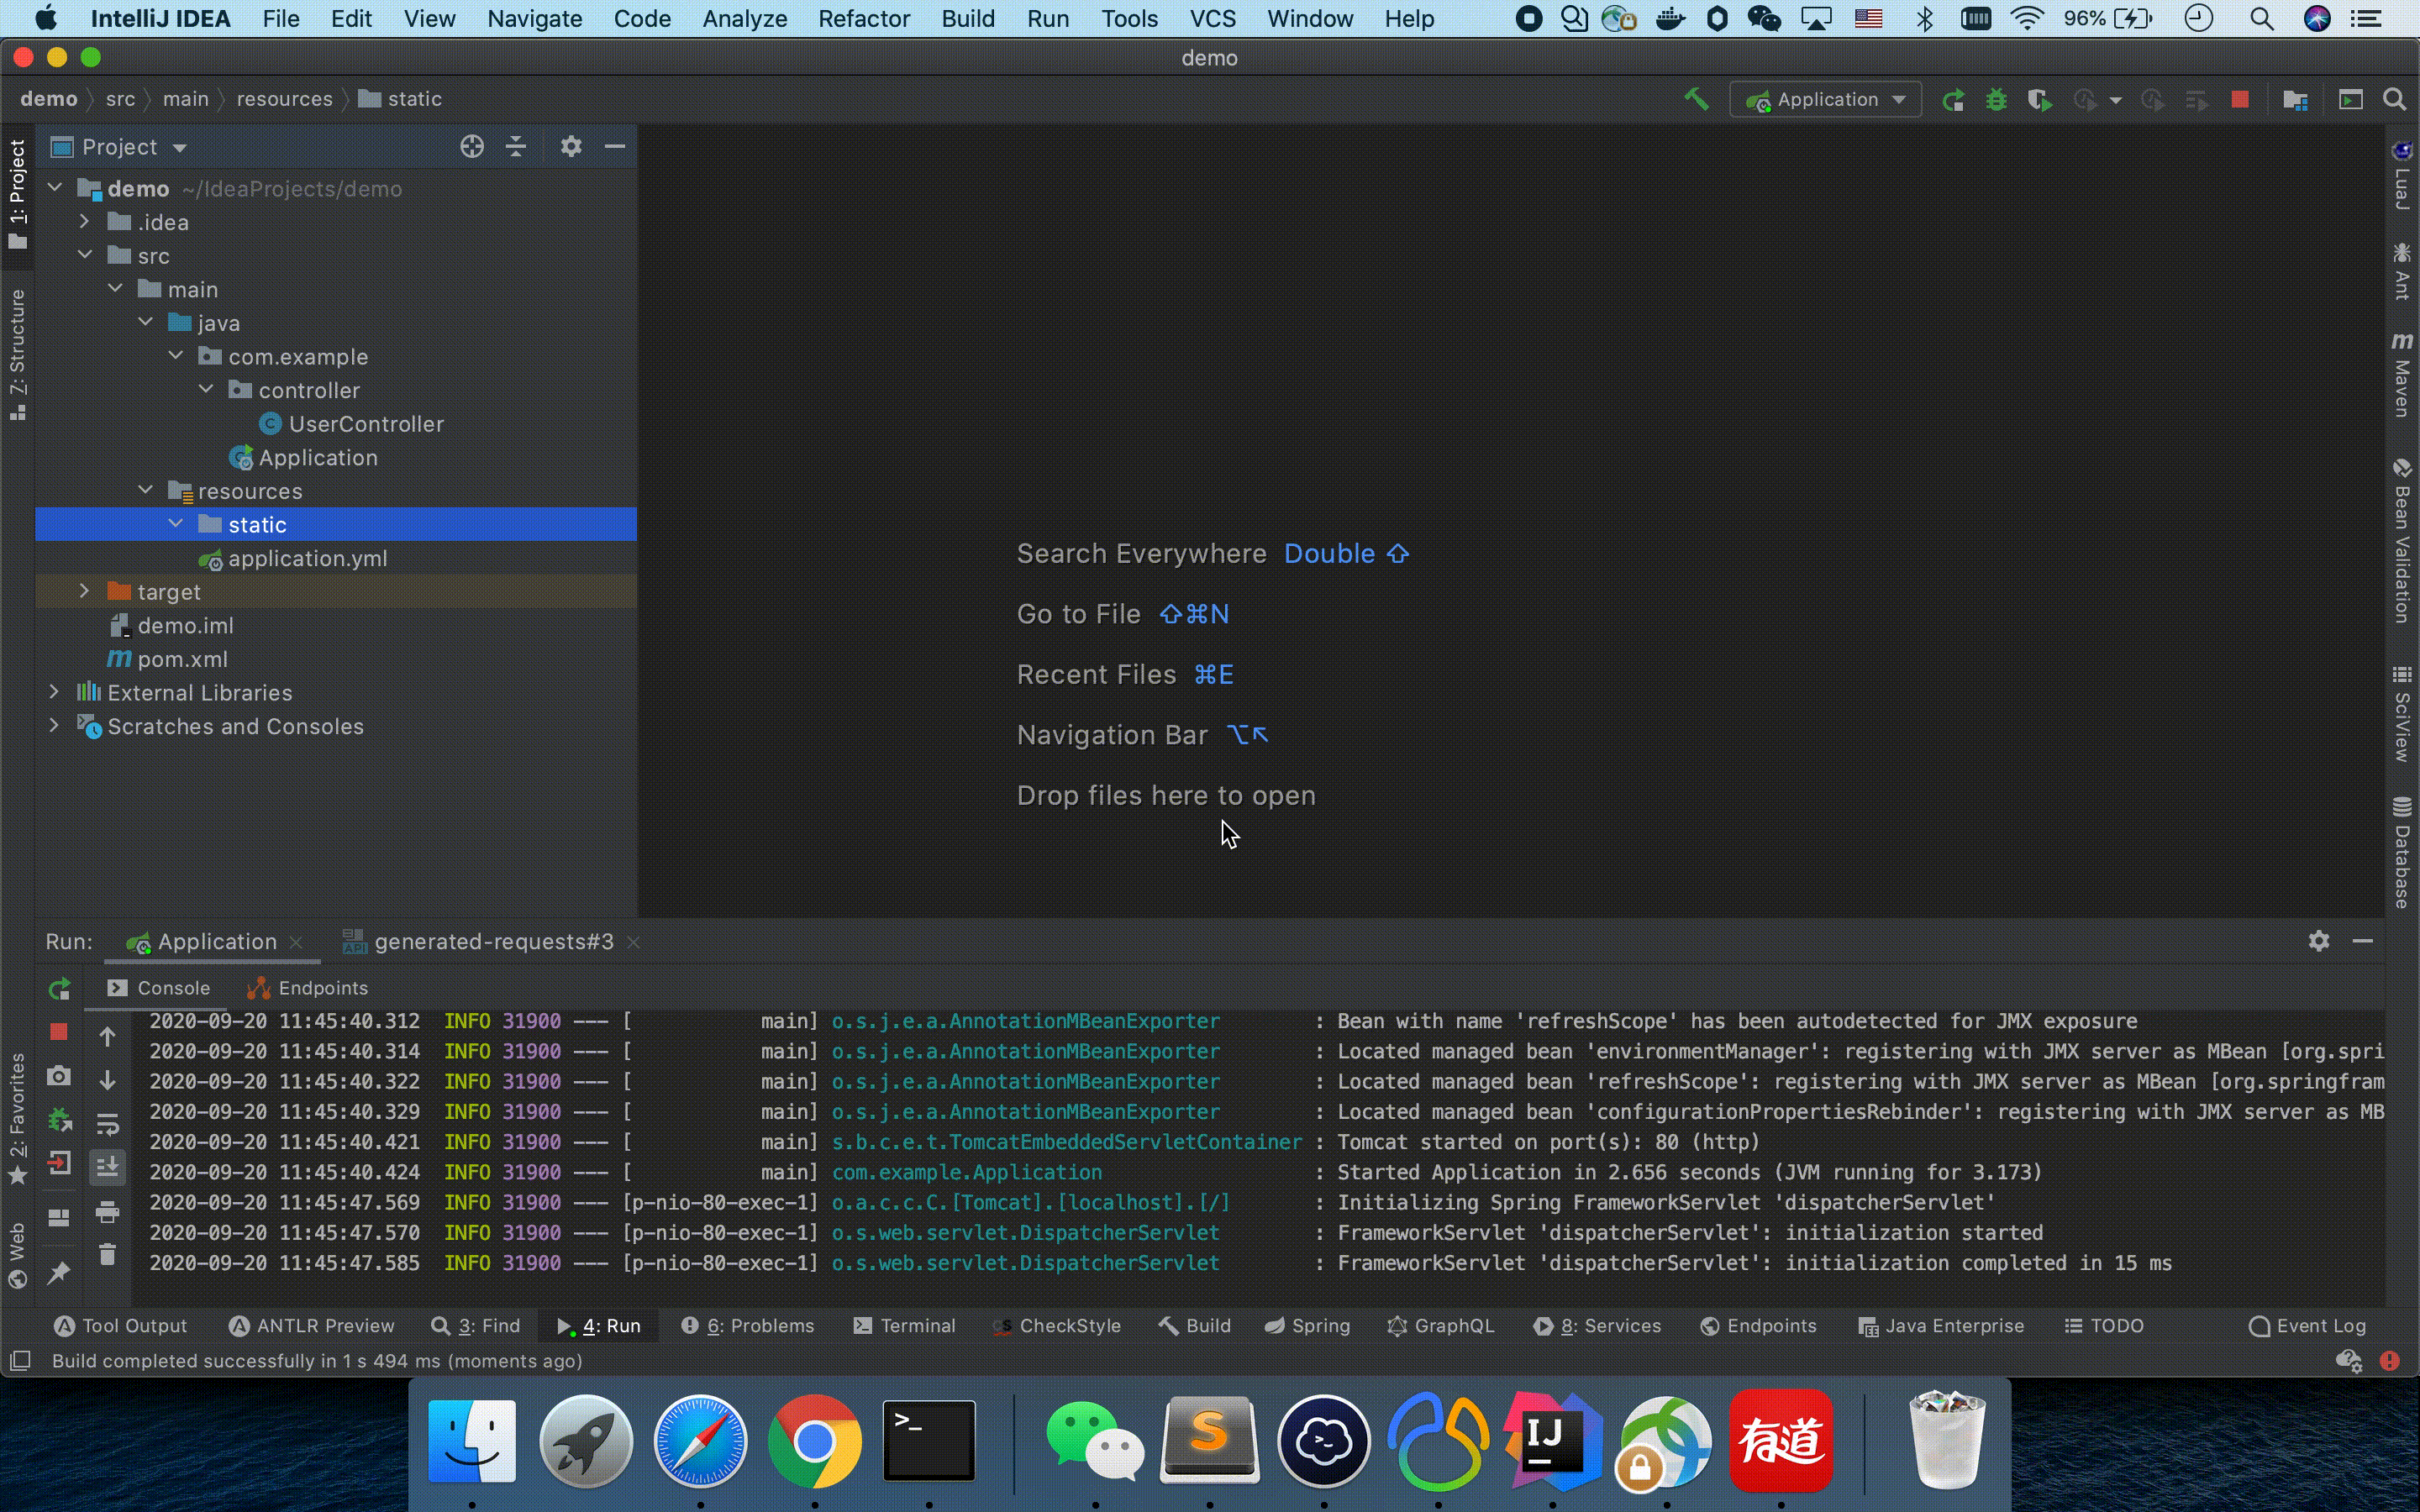Expand the target folder
Viewport: 2420px width, 1512px height.
click(85, 592)
